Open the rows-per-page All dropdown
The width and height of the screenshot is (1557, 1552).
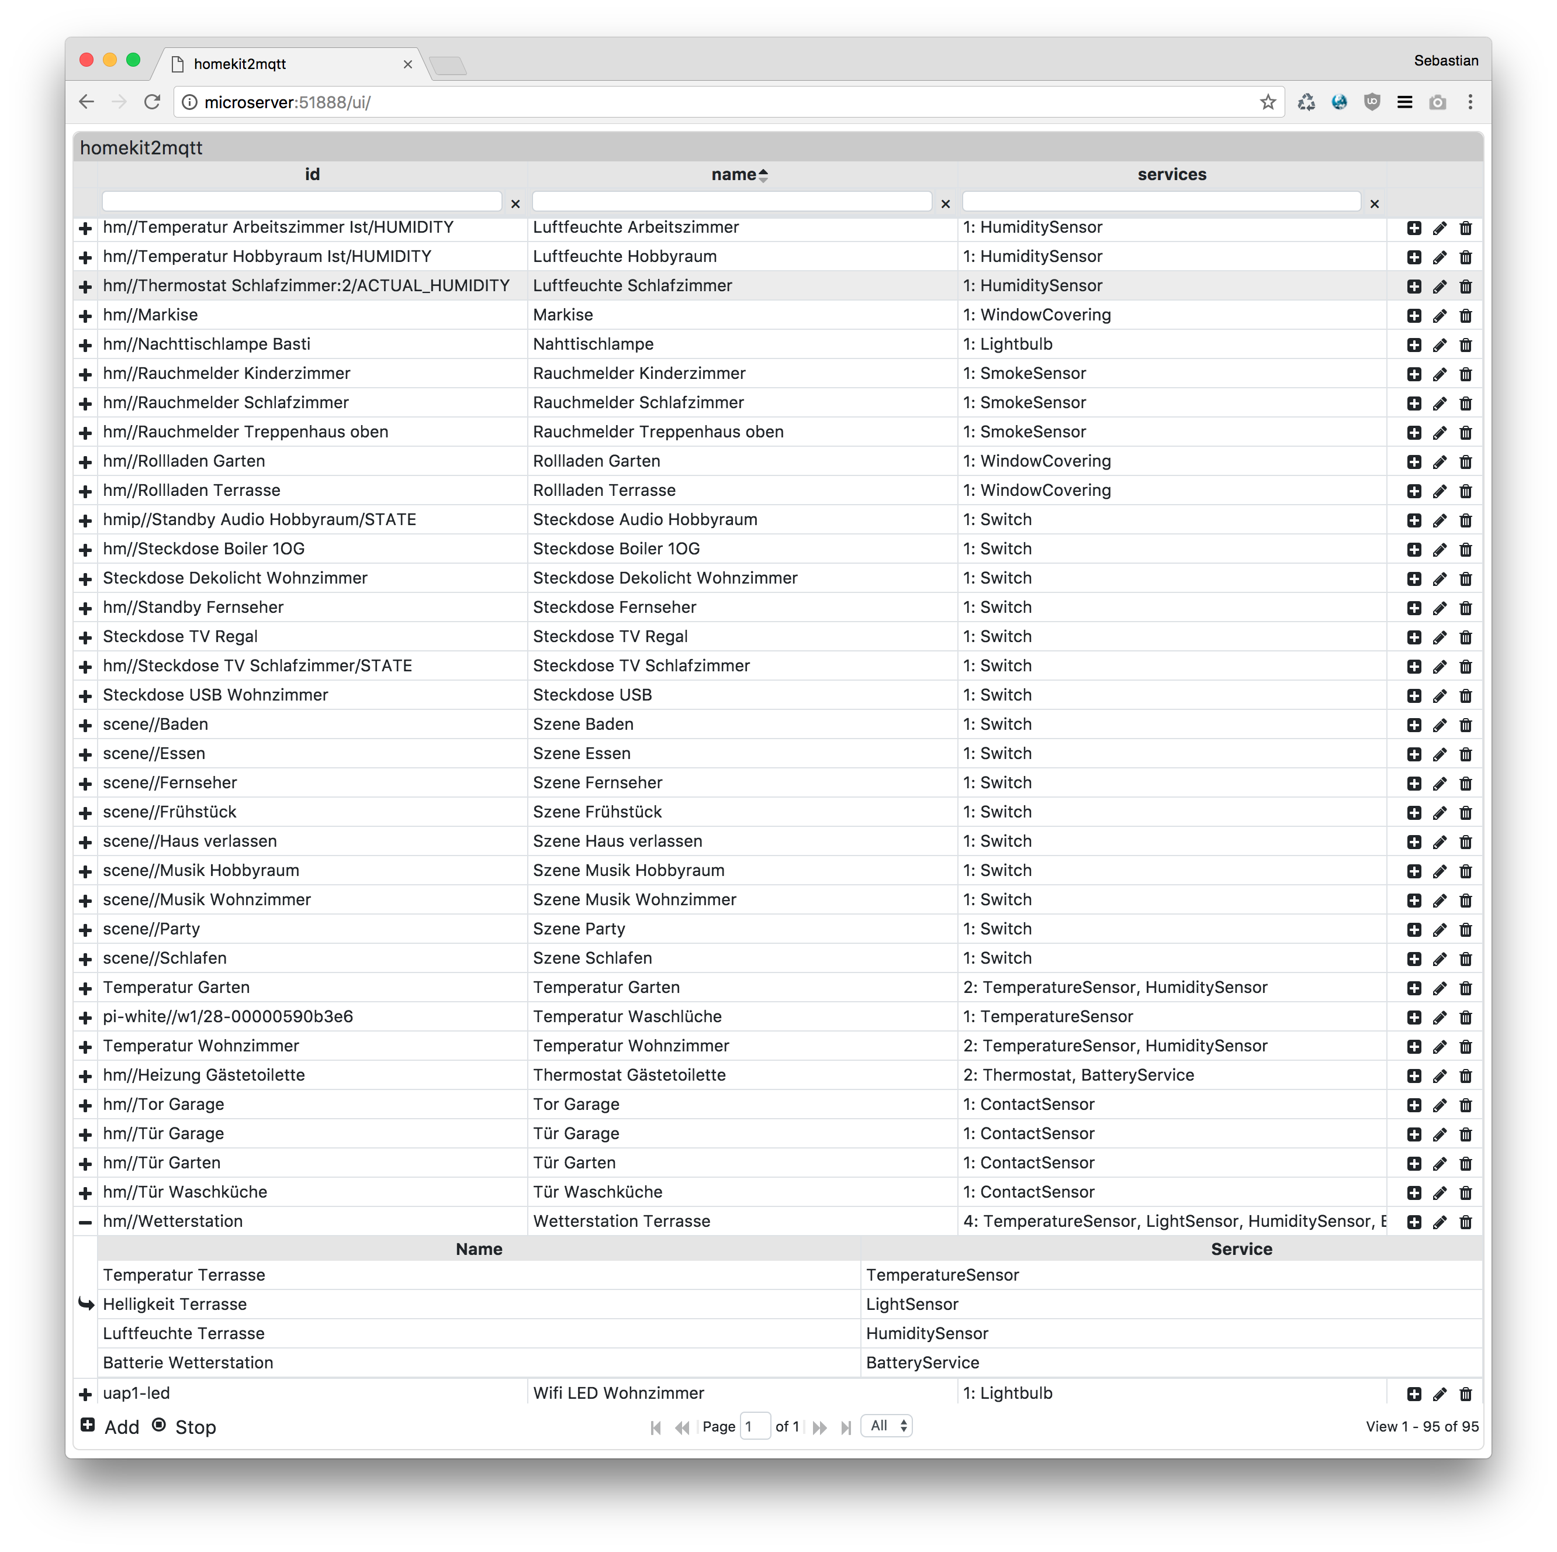click(x=885, y=1426)
